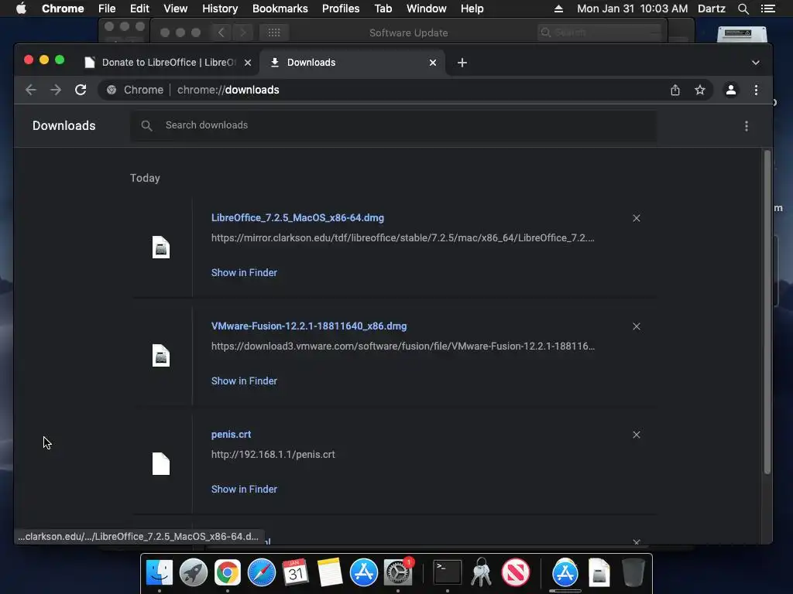
Task: Open Finder from the Dock
Action: click(x=160, y=572)
